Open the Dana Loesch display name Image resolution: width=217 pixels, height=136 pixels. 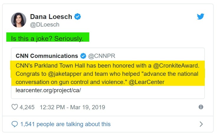[x=51, y=17]
